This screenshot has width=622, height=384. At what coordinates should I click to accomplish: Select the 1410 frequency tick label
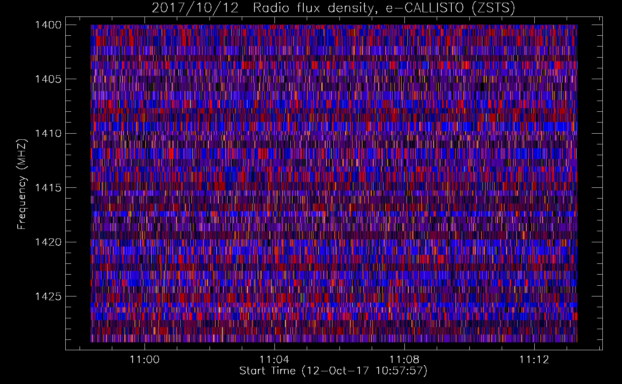[x=48, y=134]
